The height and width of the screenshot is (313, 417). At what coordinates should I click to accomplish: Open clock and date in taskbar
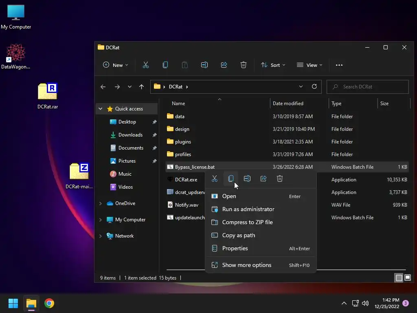[387, 303]
